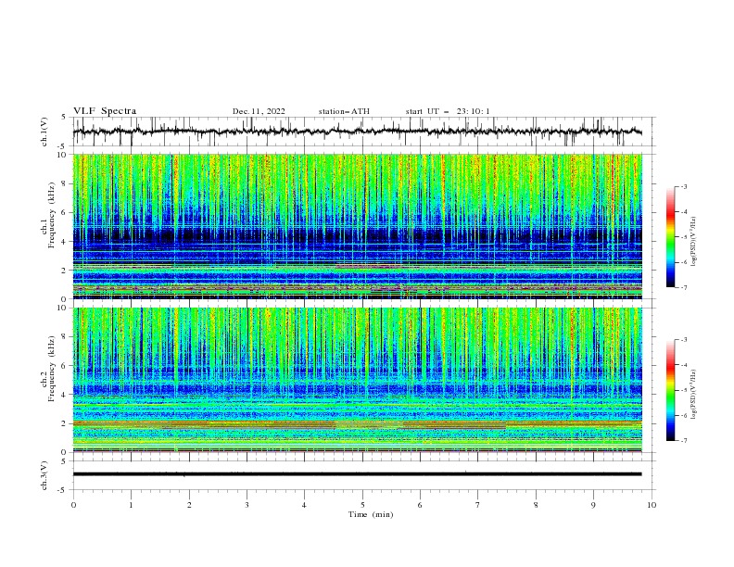Select the "Dec. 11, 2022" date text
This screenshot has width=734, height=567.
click(x=259, y=111)
